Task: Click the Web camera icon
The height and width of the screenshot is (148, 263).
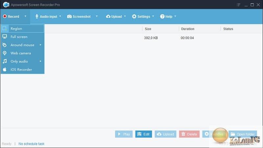Action: pyautogui.click(x=5, y=53)
